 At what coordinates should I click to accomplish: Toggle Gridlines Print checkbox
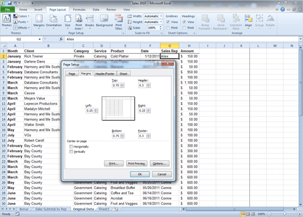(x=168, y=28)
